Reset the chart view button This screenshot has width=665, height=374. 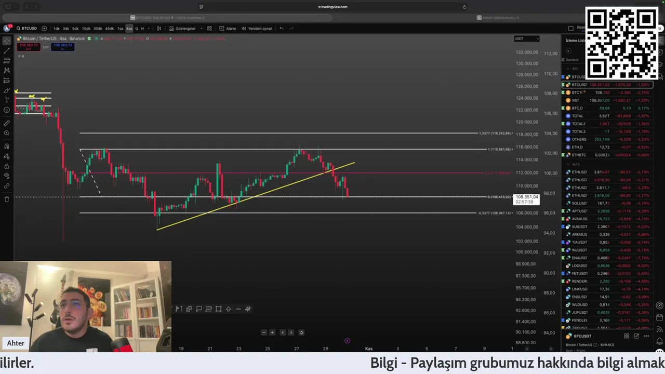click(301, 332)
